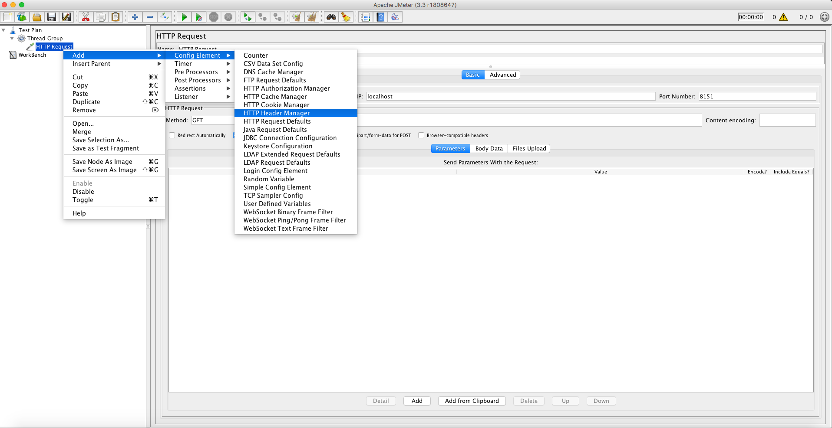Open the Help question mark icon
Viewport: 832px width, 428px height.
pyautogui.click(x=380, y=17)
